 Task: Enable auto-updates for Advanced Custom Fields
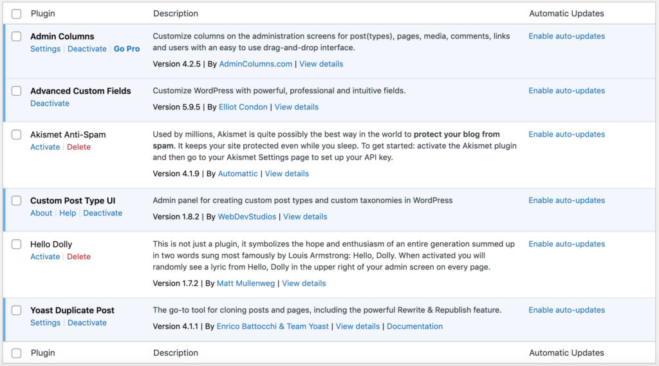[566, 91]
